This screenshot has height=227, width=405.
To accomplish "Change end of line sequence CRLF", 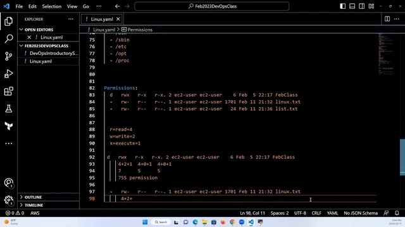I will coord(316,213).
